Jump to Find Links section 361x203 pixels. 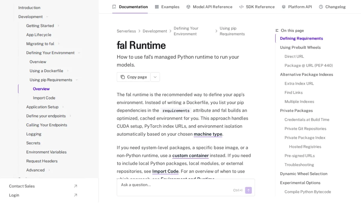294,93
